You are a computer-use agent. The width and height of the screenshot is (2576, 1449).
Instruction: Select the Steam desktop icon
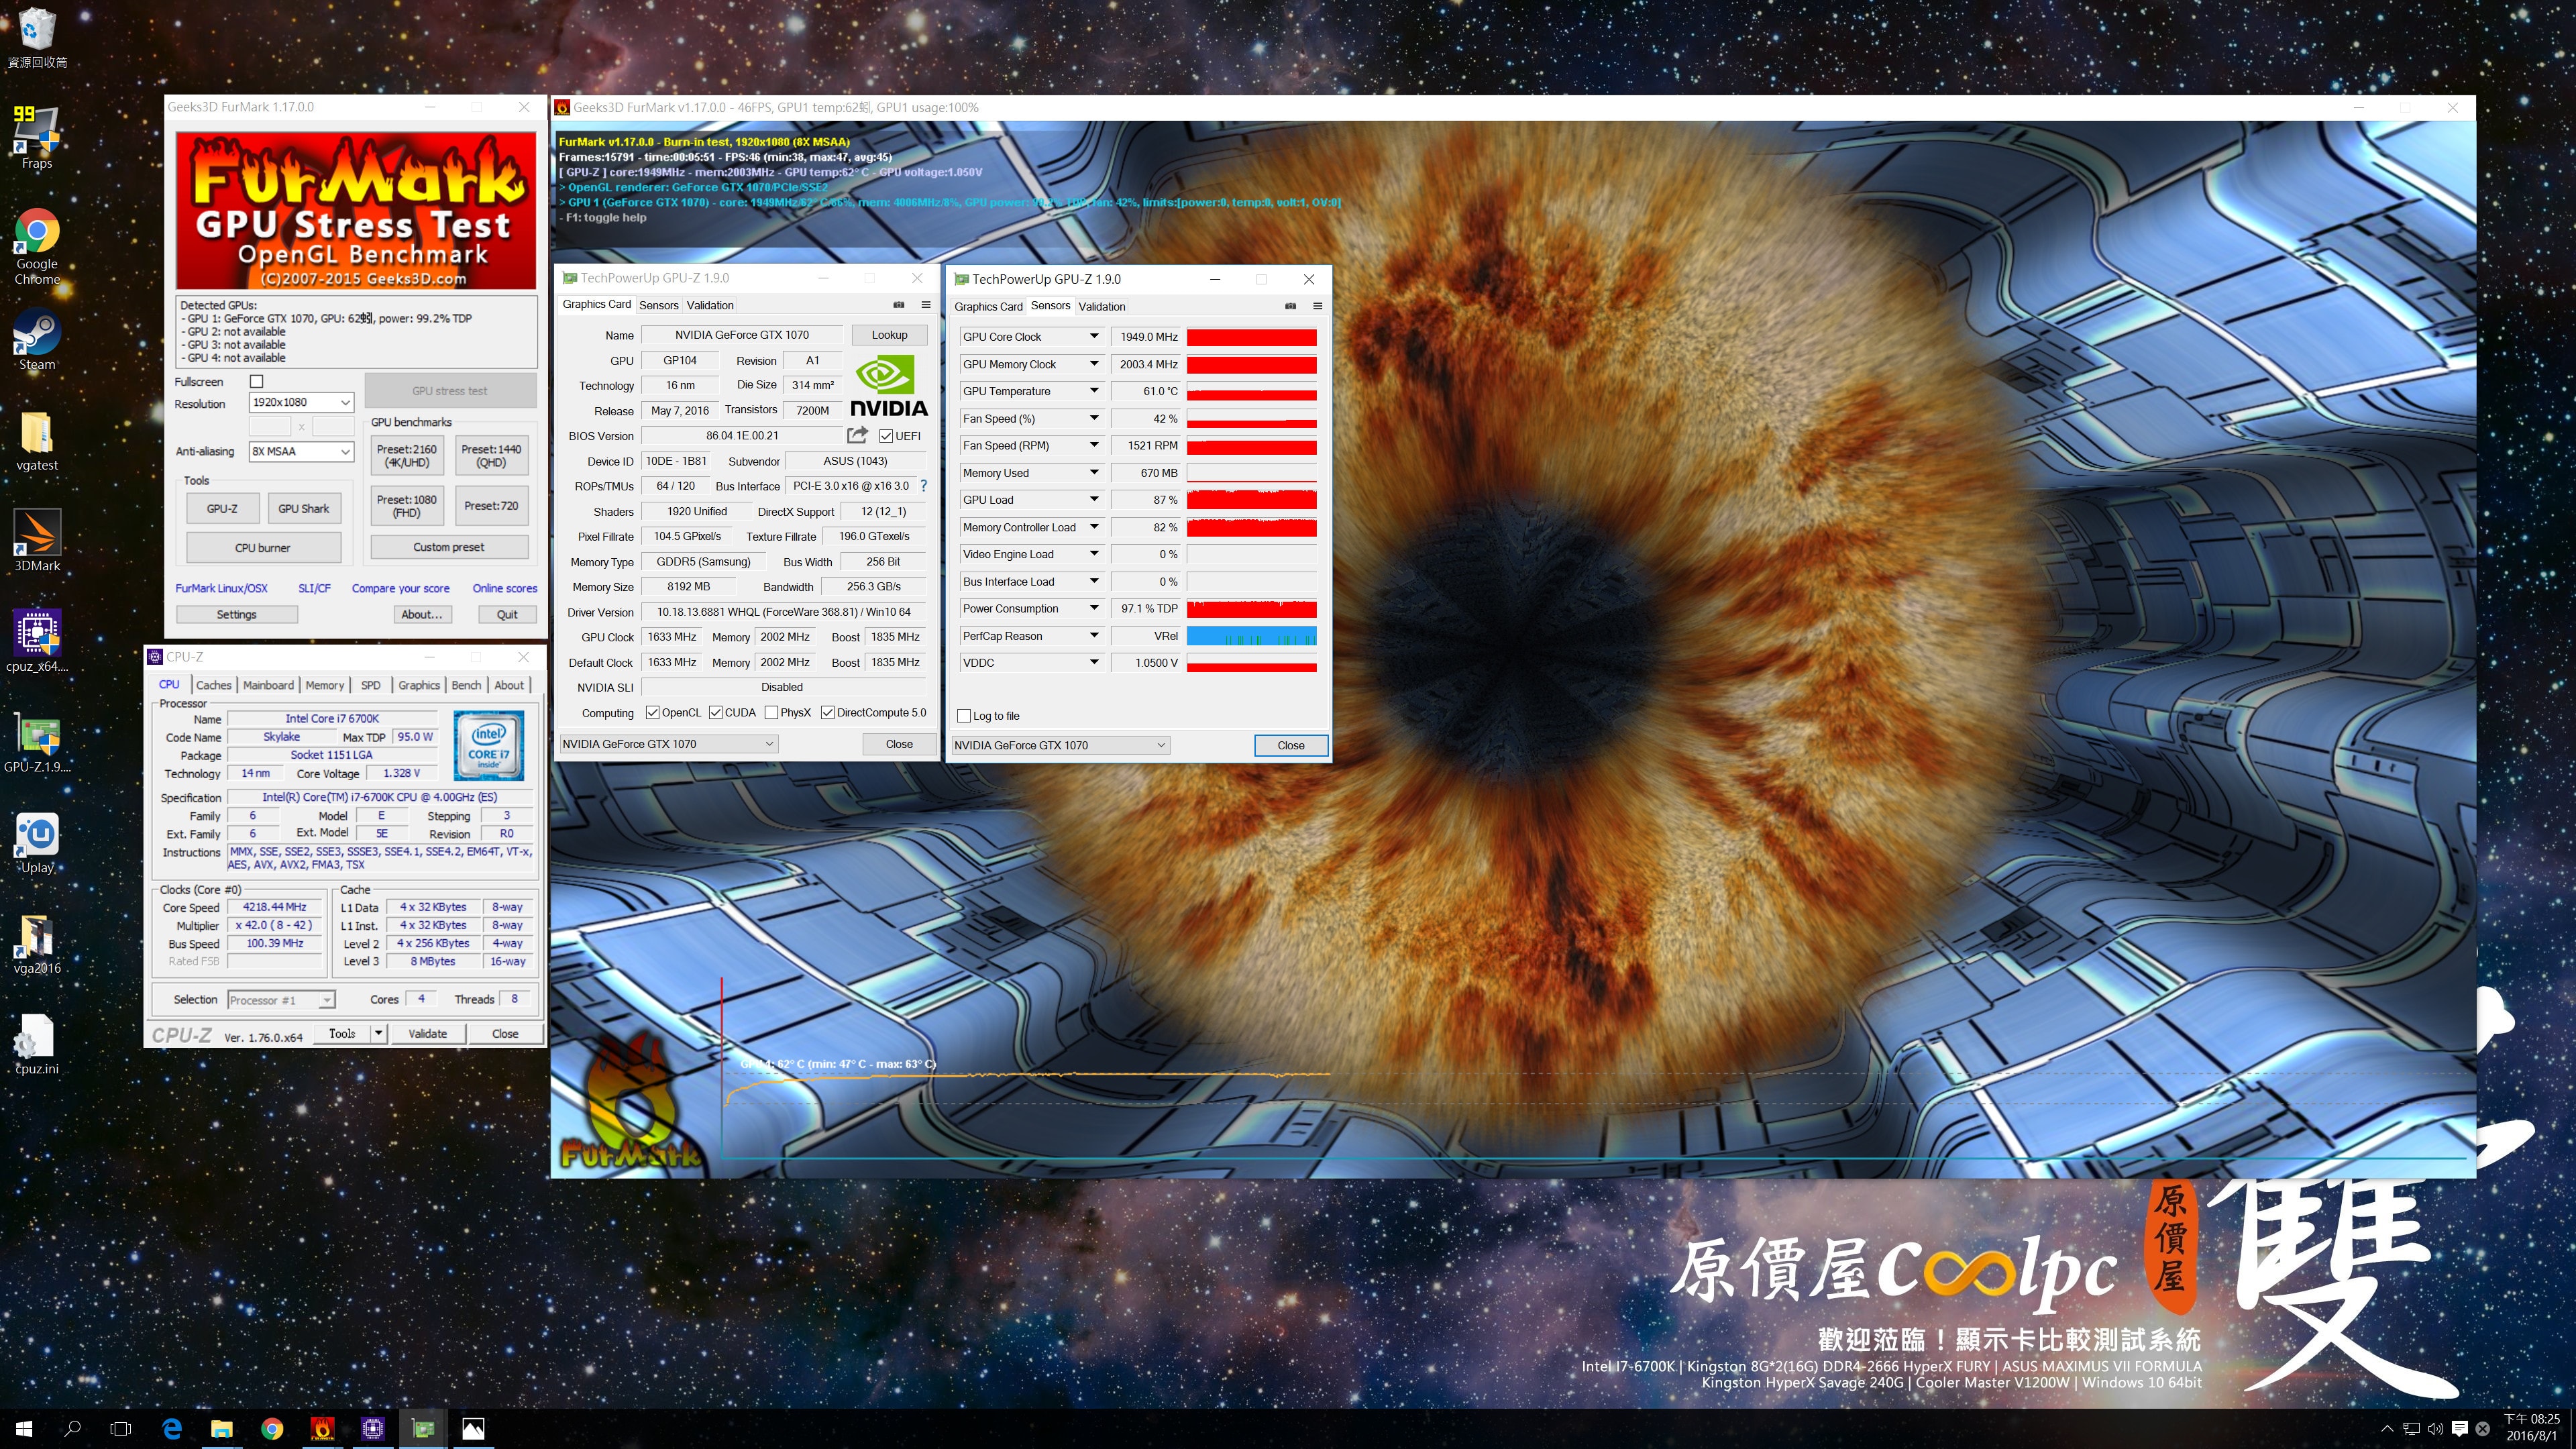tap(37, 340)
